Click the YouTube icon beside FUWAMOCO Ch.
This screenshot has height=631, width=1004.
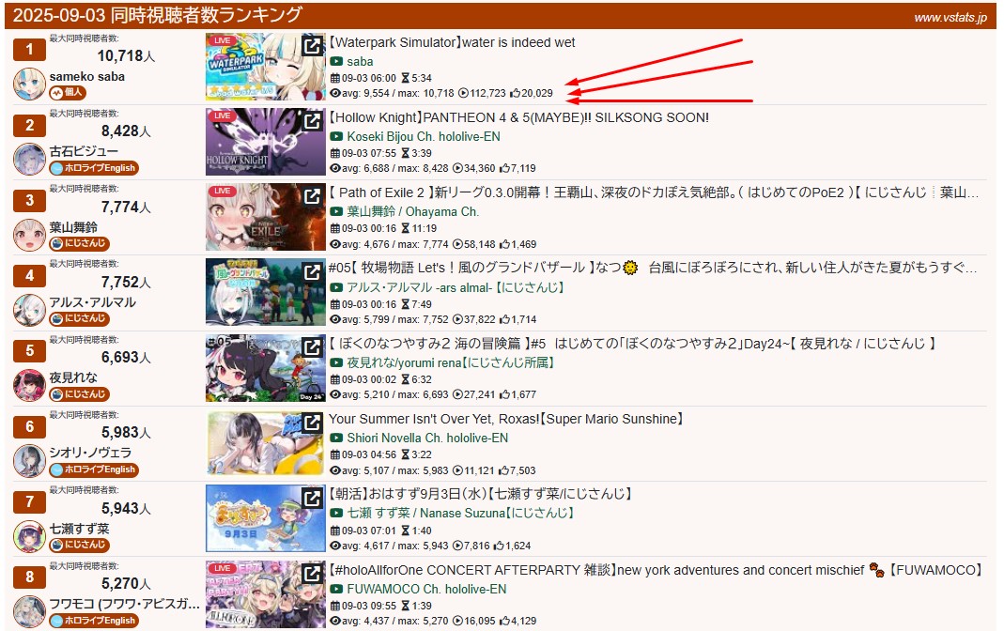336,589
